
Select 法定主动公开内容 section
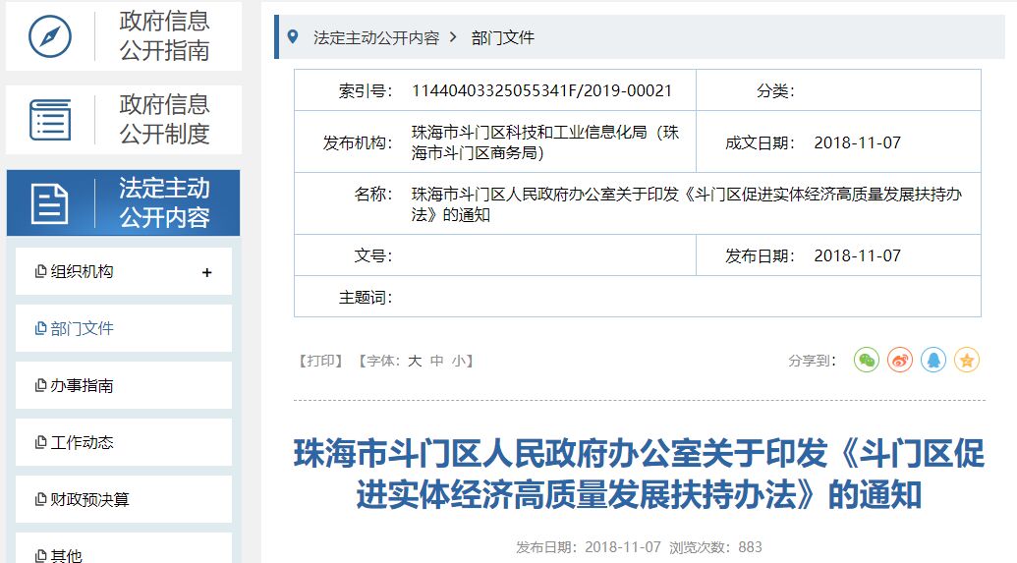[123, 203]
